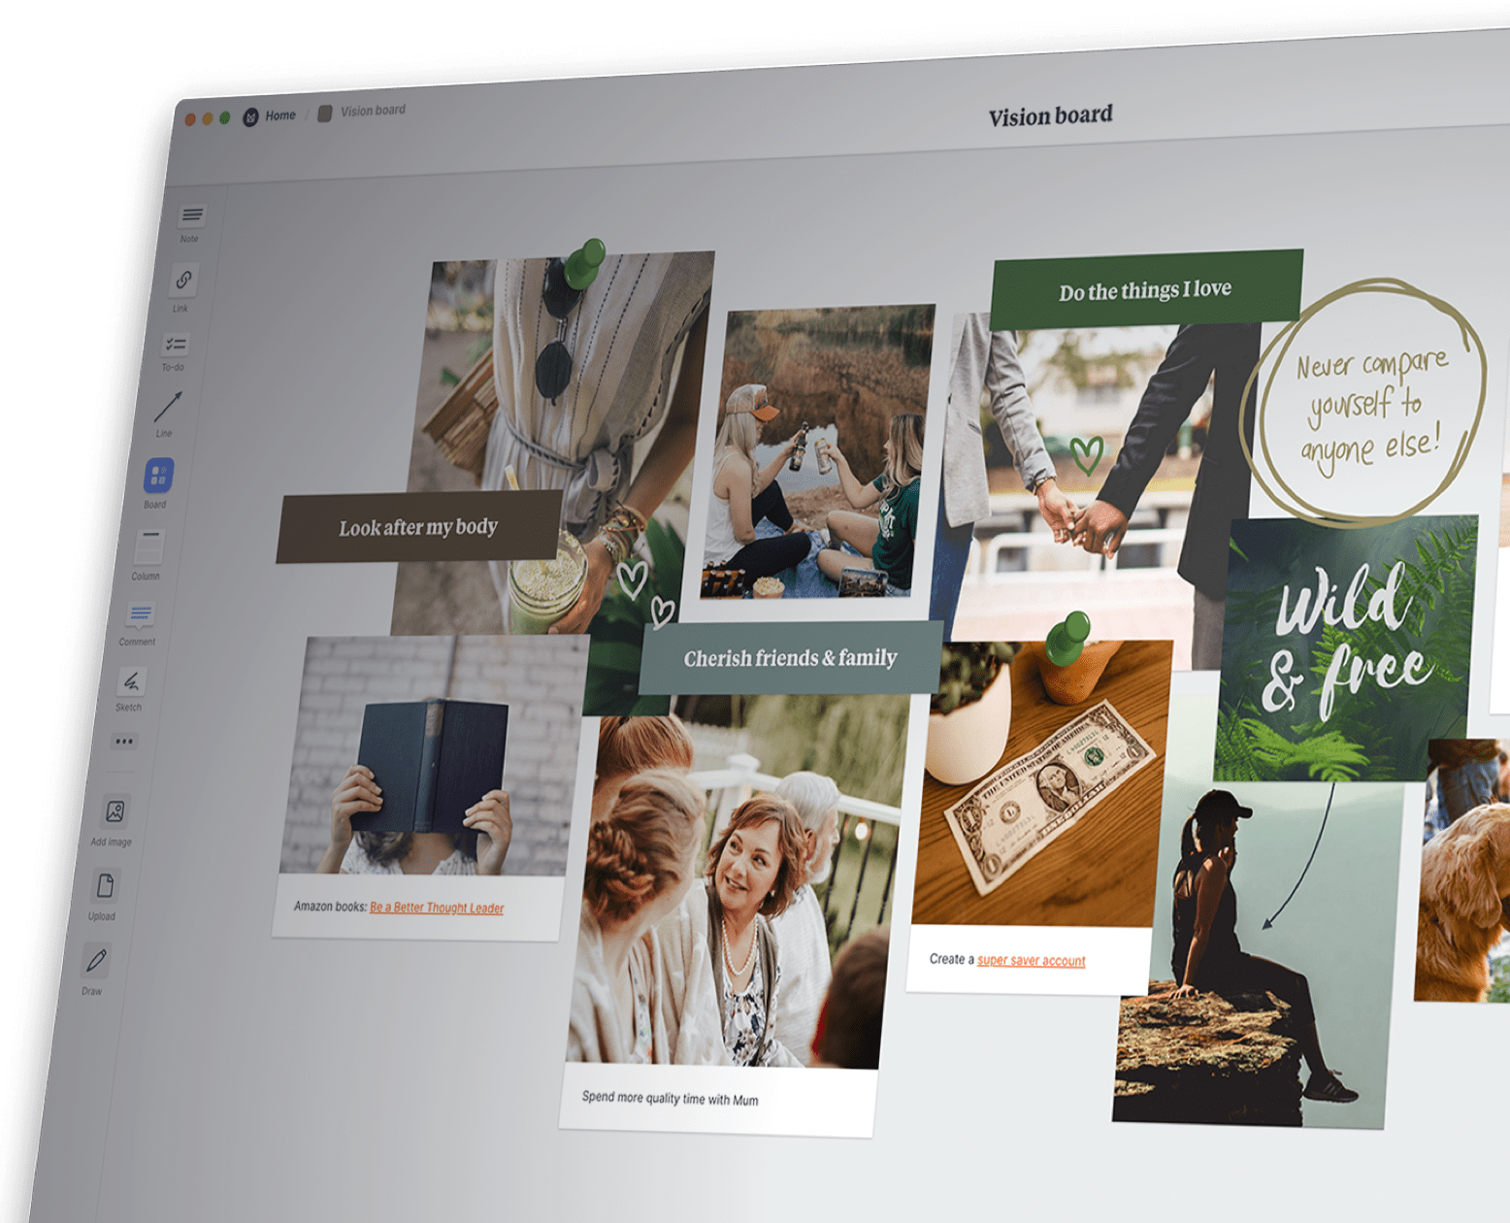Create a To-do with the sidebar tool

176,346
